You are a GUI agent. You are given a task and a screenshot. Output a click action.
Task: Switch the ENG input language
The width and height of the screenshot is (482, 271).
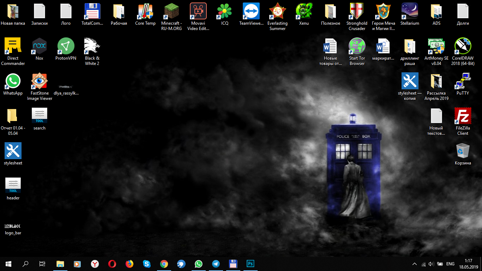click(x=450, y=264)
